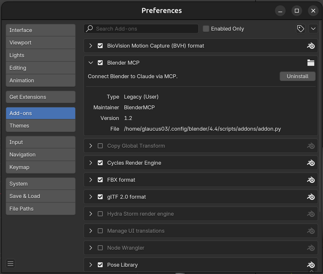Click Blender logo icon on glTF 2.0 format row
The height and width of the screenshot is (274, 323).
(311, 197)
